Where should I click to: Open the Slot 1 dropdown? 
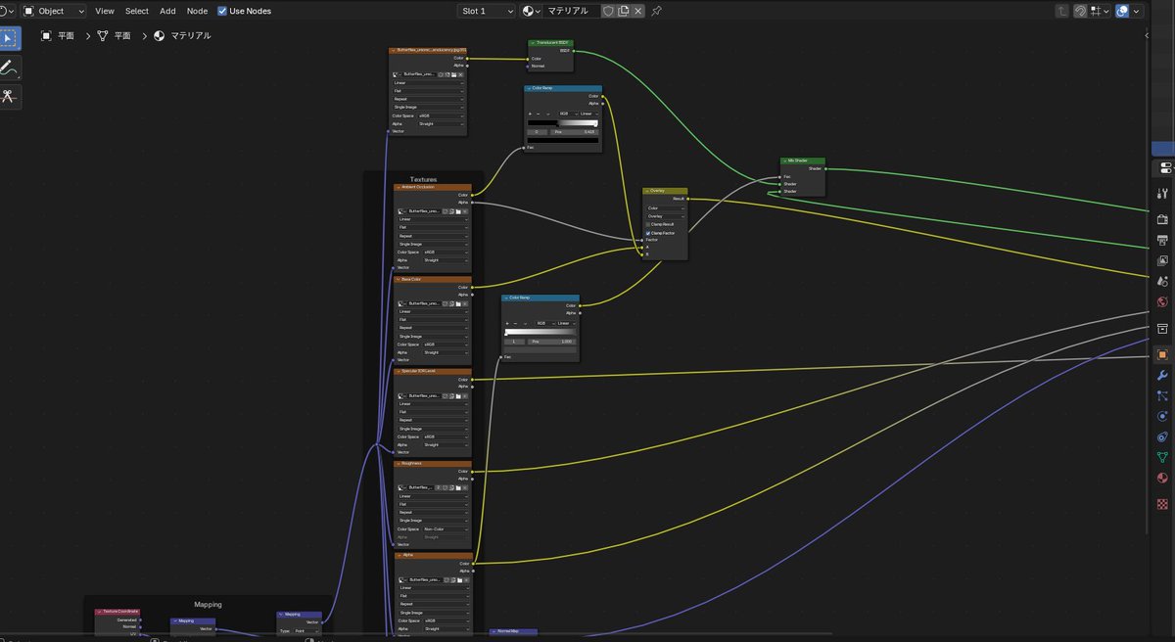point(487,11)
